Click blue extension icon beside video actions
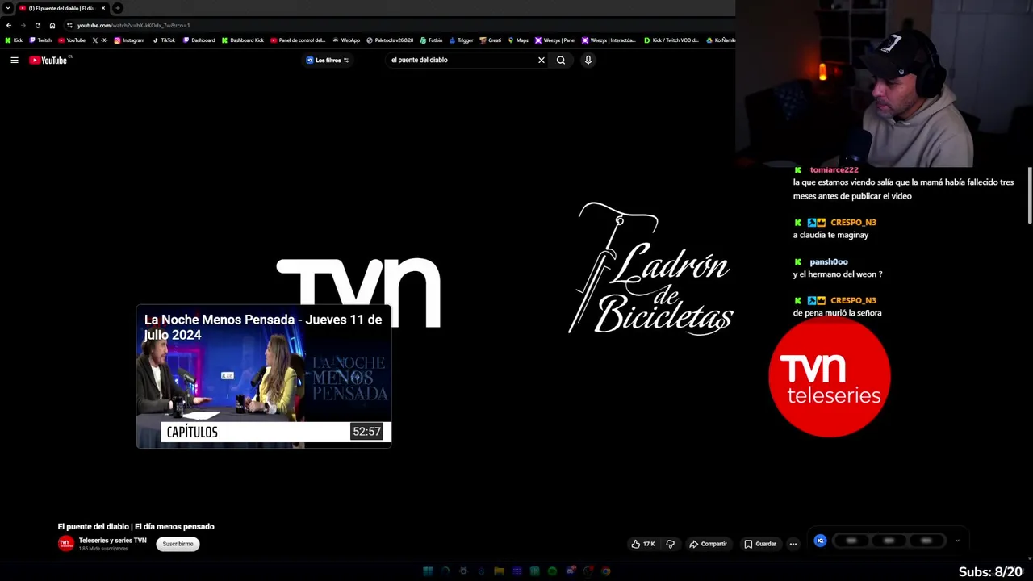This screenshot has width=1033, height=581. click(x=820, y=541)
